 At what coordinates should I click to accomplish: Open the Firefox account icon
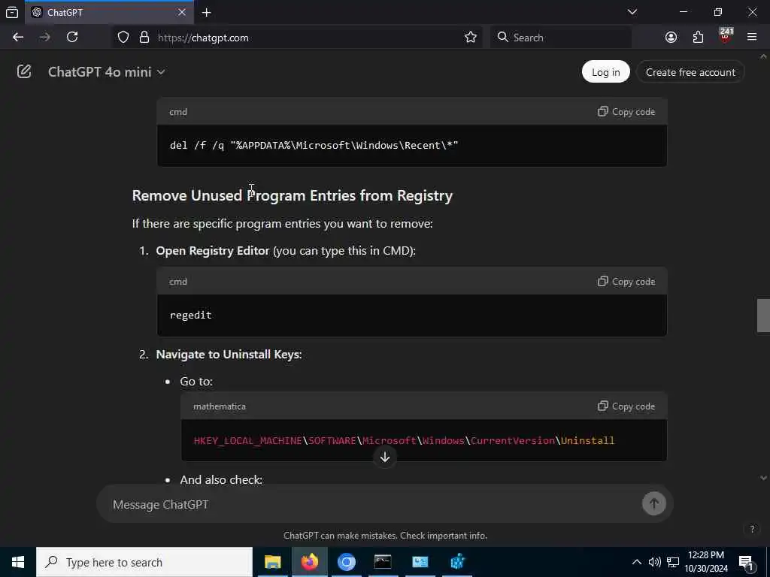point(671,38)
